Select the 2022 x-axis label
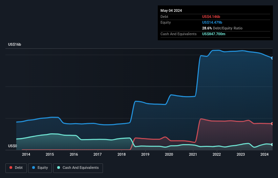The height and width of the screenshot is (178, 278). (x=217, y=154)
